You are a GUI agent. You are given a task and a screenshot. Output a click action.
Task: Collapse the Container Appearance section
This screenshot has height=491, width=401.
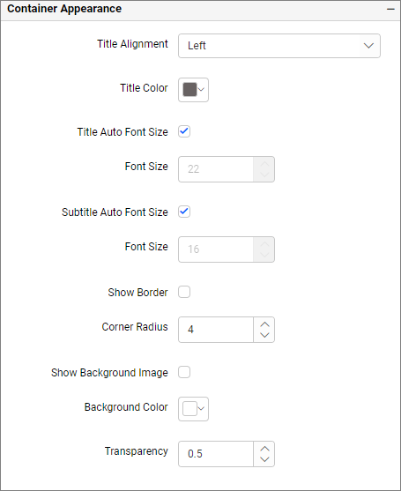(390, 9)
